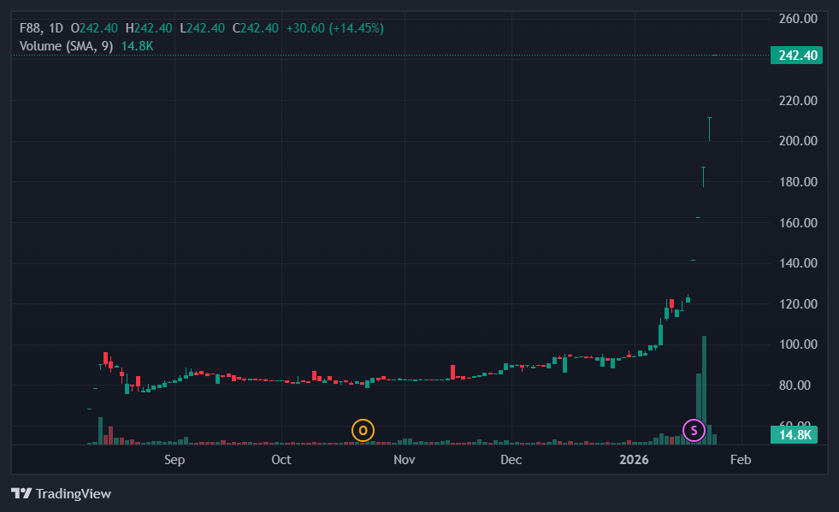
Task: Click the 100.00 price scale label
Action: tap(798, 344)
